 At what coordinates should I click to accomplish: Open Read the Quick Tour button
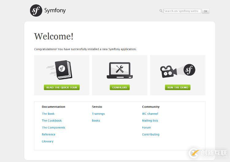(62, 88)
